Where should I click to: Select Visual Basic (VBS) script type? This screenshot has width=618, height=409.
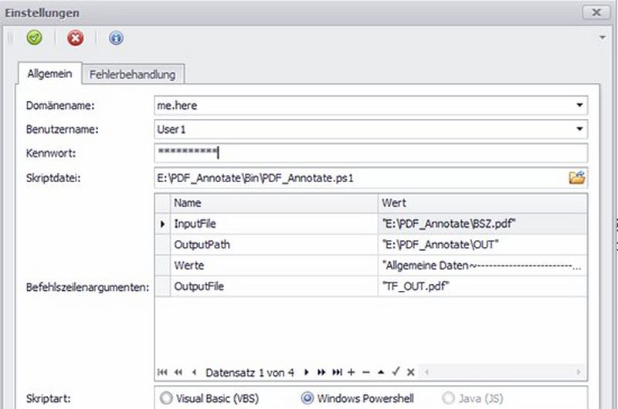tap(165, 398)
